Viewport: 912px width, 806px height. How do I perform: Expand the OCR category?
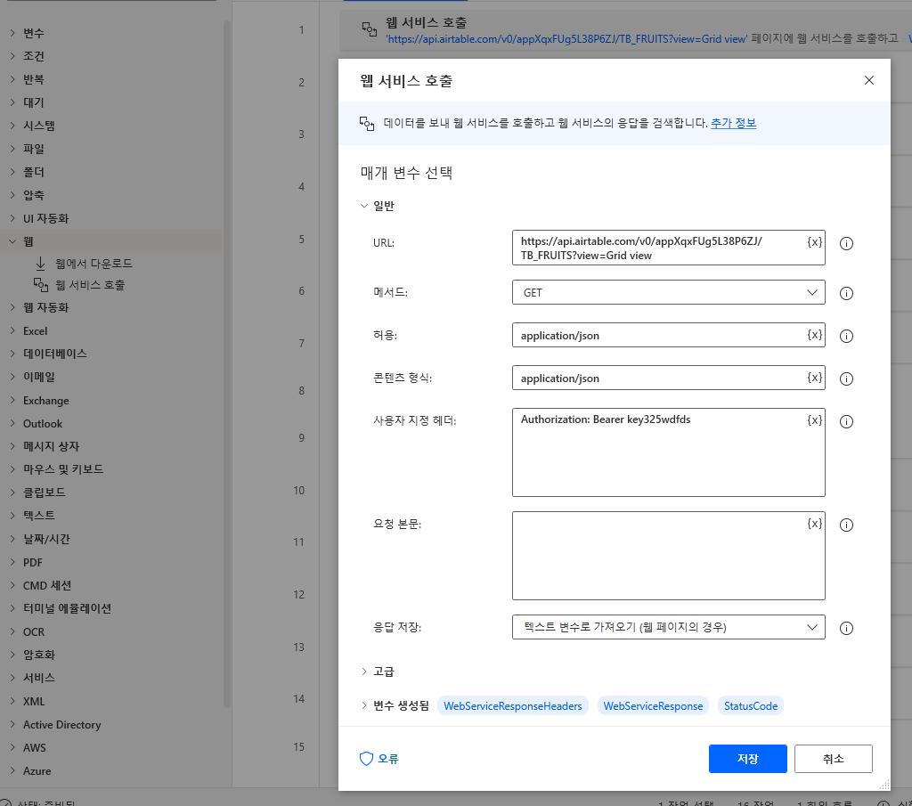pyautogui.click(x=12, y=631)
